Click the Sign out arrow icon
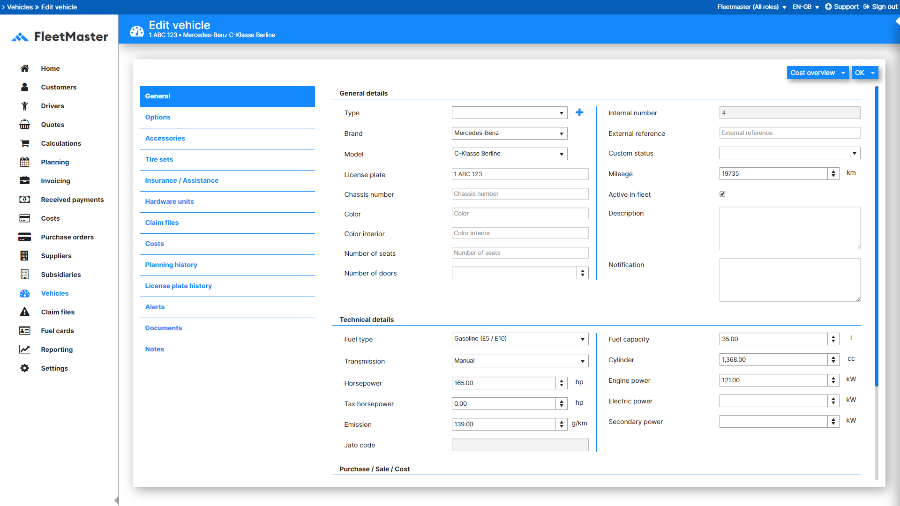 click(x=867, y=7)
